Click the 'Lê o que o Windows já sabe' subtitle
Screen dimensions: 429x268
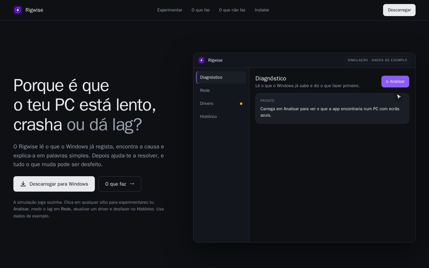(307, 86)
